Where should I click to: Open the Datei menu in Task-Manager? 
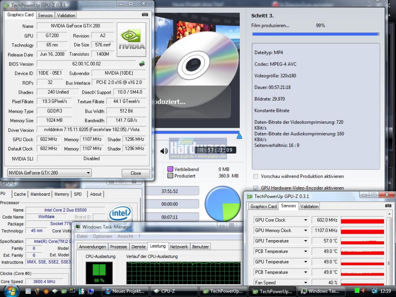click(x=82, y=236)
